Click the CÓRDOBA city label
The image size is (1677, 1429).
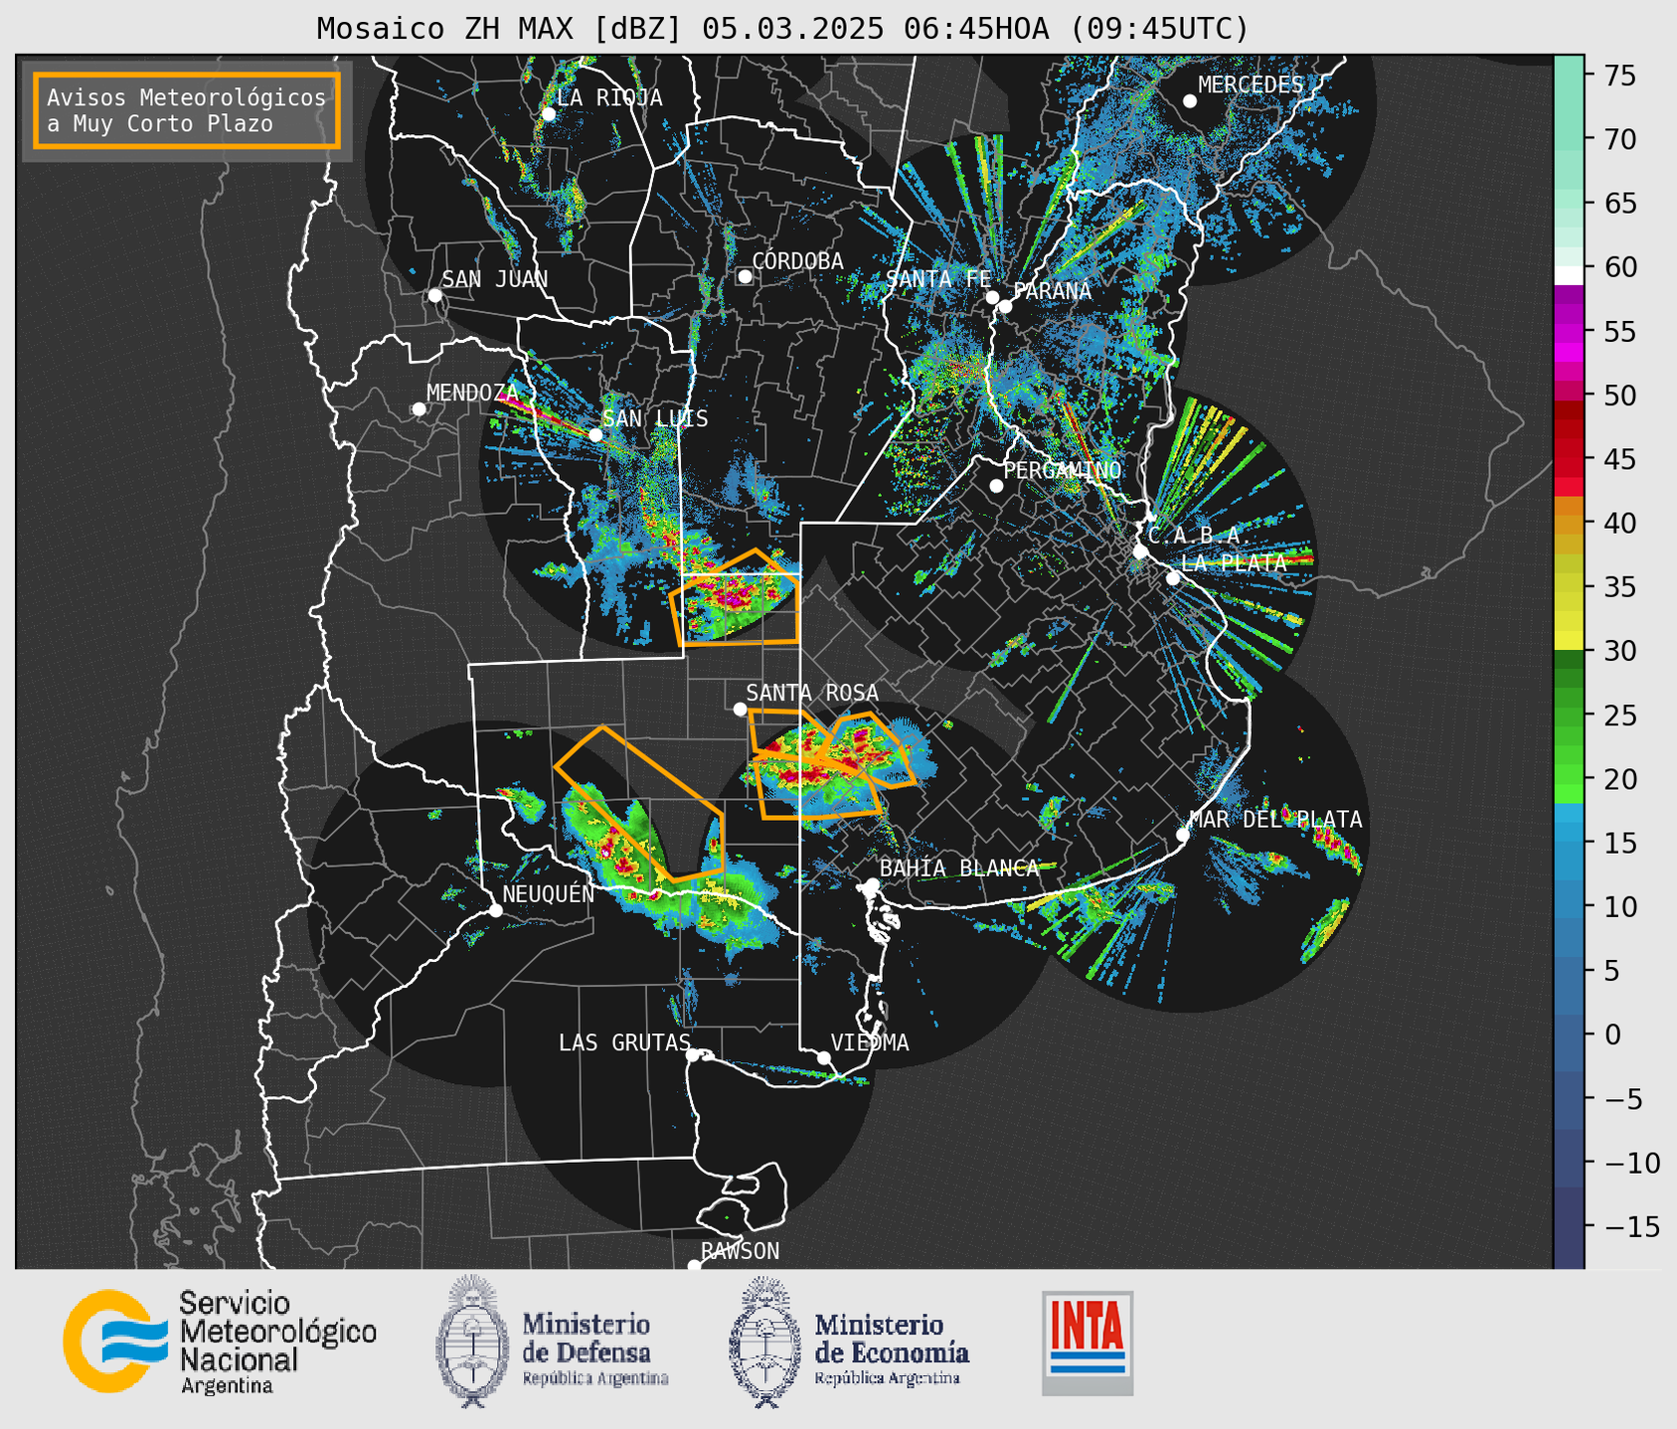[x=797, y=260]
